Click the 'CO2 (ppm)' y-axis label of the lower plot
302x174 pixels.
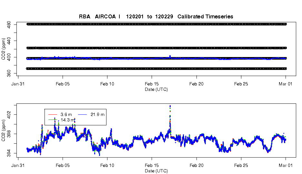click(x=3, y=130)
